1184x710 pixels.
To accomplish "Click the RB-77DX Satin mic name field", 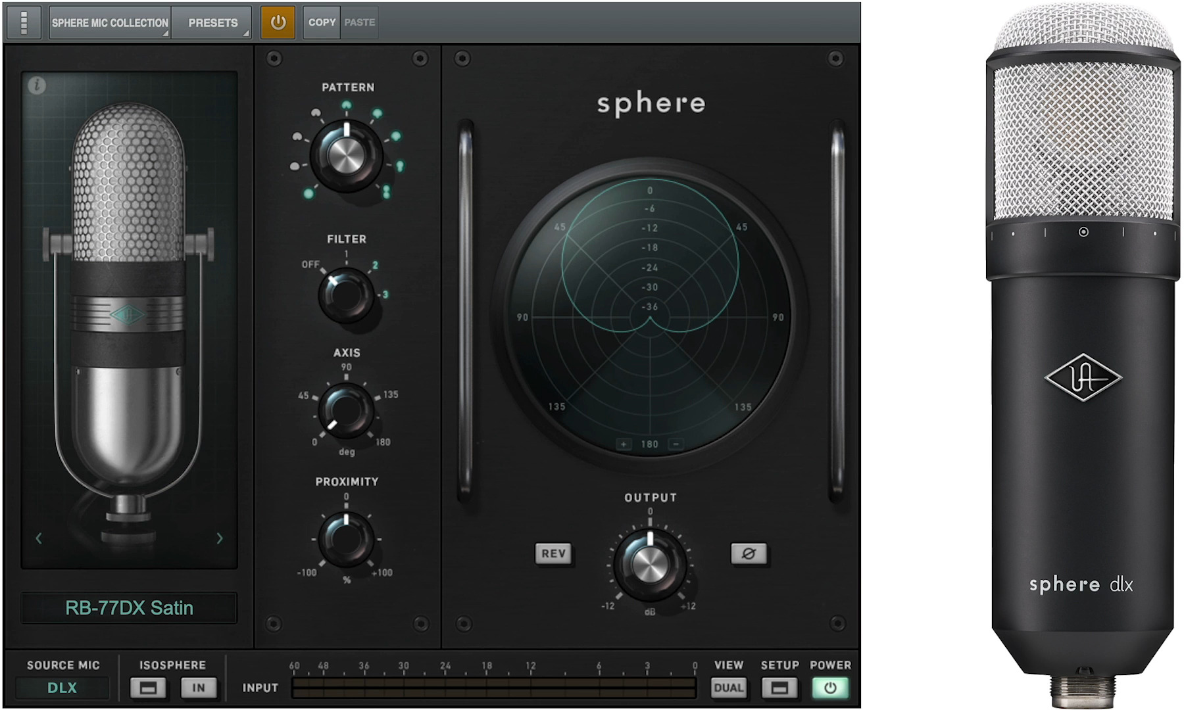I will [x=129, y=607].
